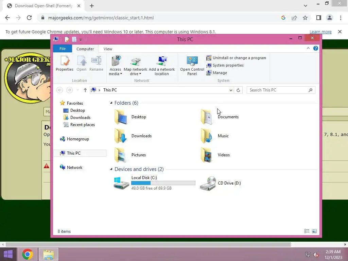Open System properties

tap(225, 65)
